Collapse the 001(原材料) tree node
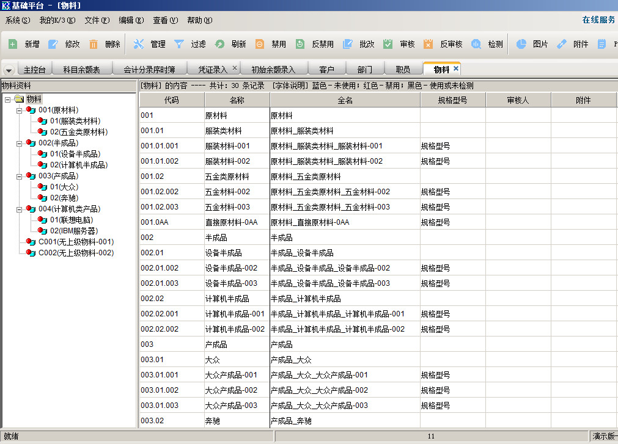 pos(19,110)
